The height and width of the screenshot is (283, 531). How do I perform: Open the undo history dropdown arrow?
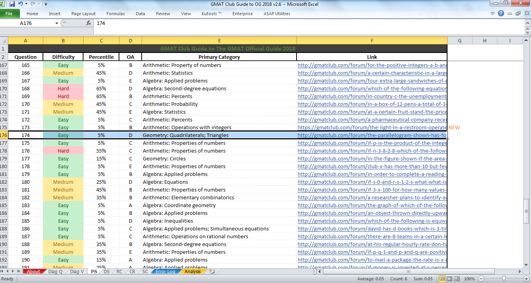pyautogui.click(x=26, y=4)
